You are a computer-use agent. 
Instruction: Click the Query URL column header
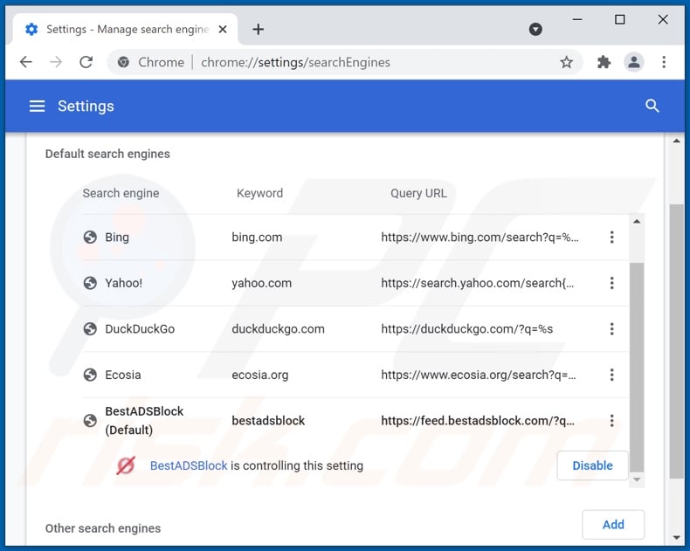point(418,193)
